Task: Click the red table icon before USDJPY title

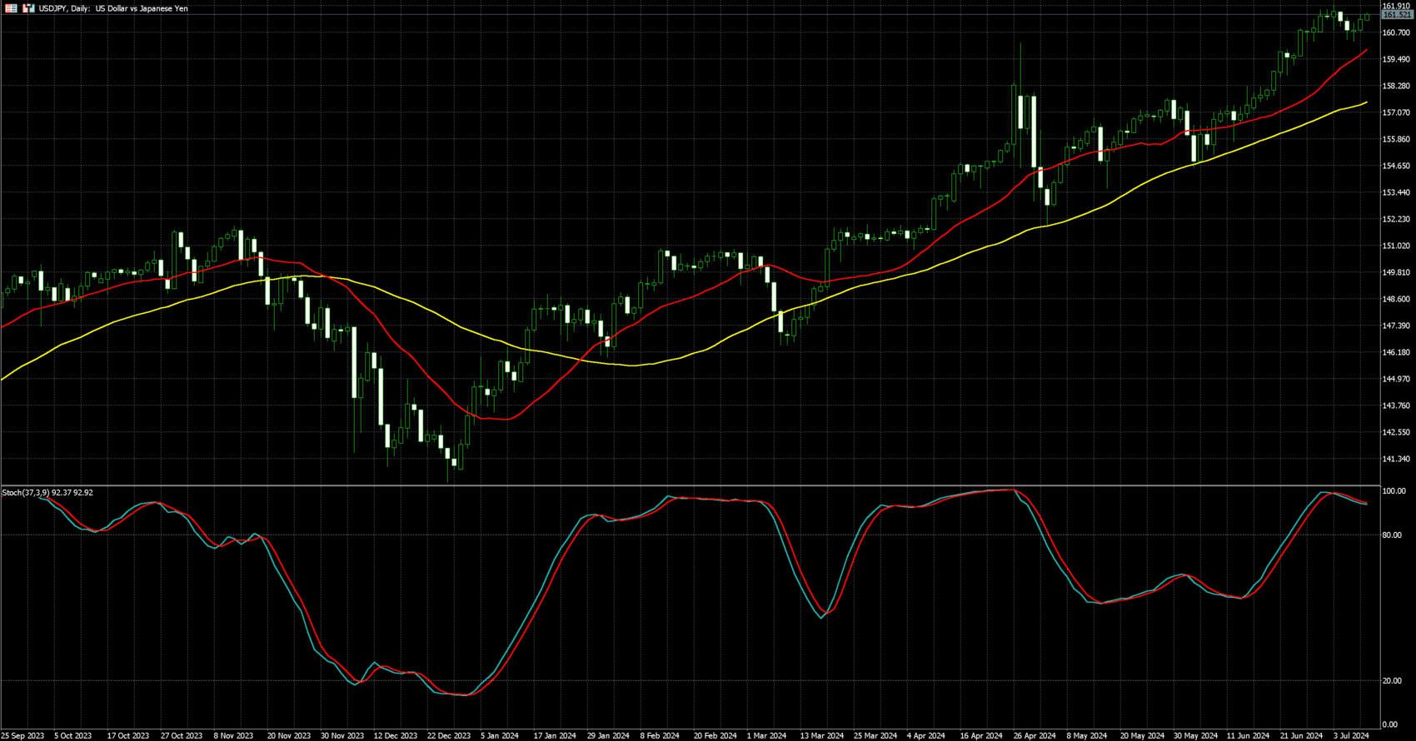Action: click(x=11, y=8)
